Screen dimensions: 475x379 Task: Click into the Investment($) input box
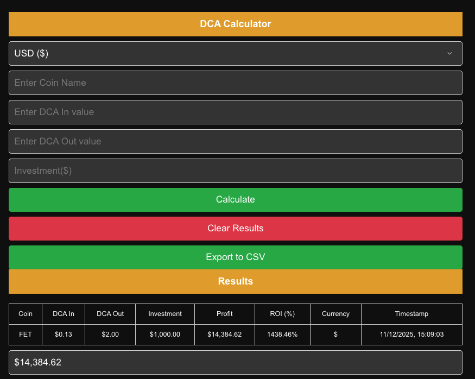coord(235,170)
